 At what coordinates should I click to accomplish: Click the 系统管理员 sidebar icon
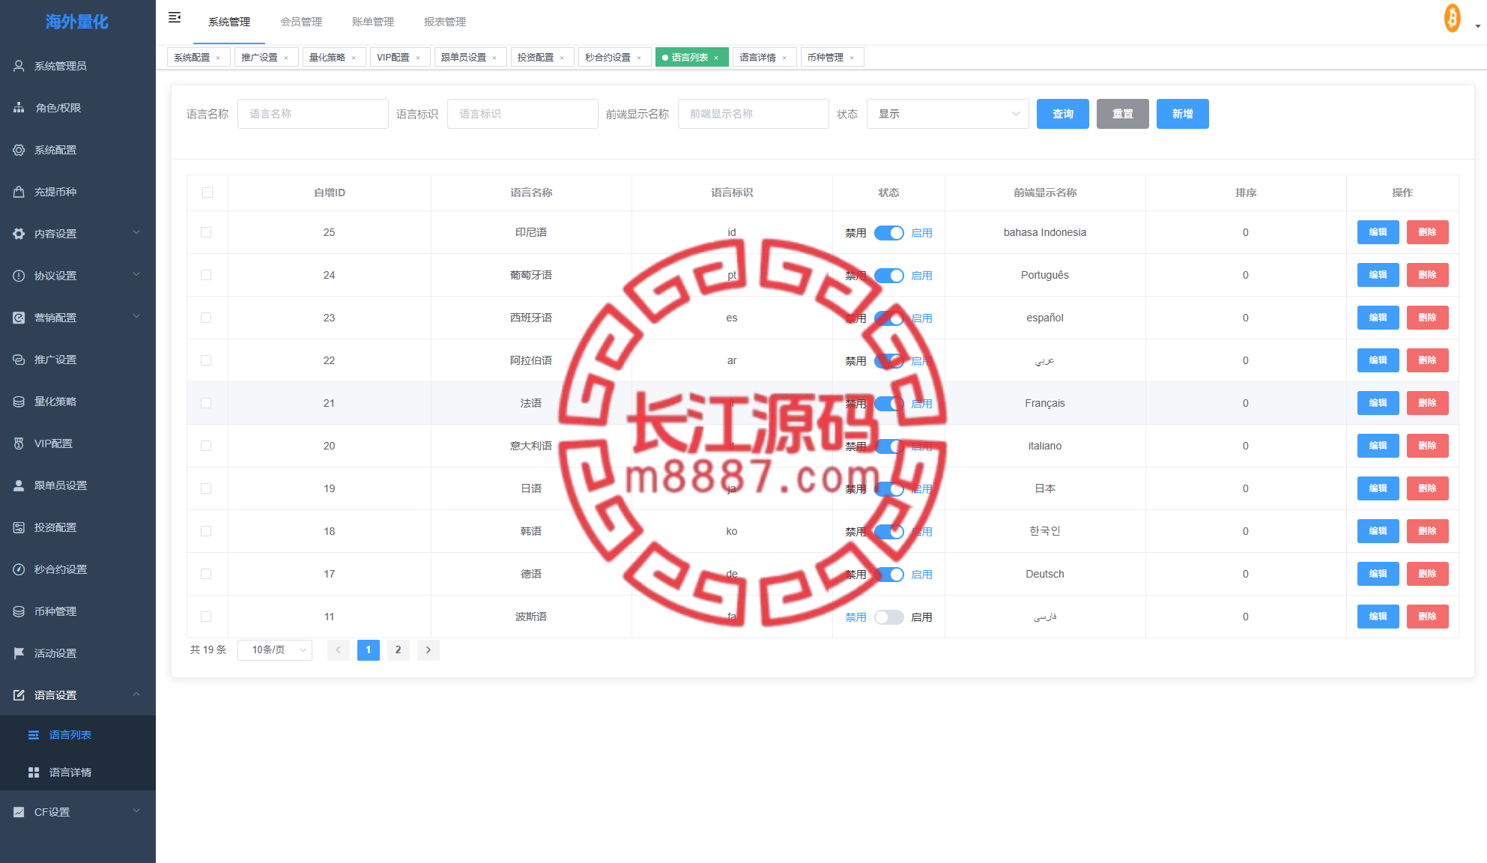pyautogui.click(x=19, y=66)
